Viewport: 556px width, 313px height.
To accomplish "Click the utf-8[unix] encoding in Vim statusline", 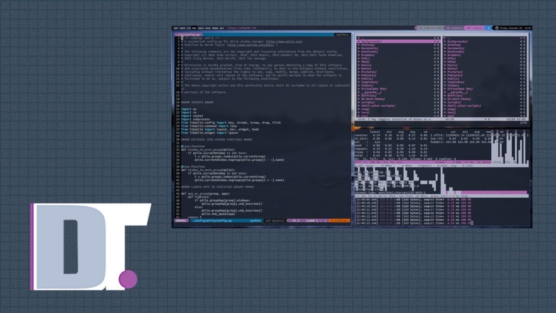I will 275,220.
